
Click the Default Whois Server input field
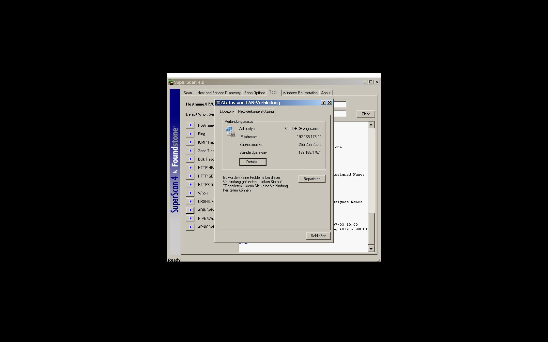tap(340, 114)
